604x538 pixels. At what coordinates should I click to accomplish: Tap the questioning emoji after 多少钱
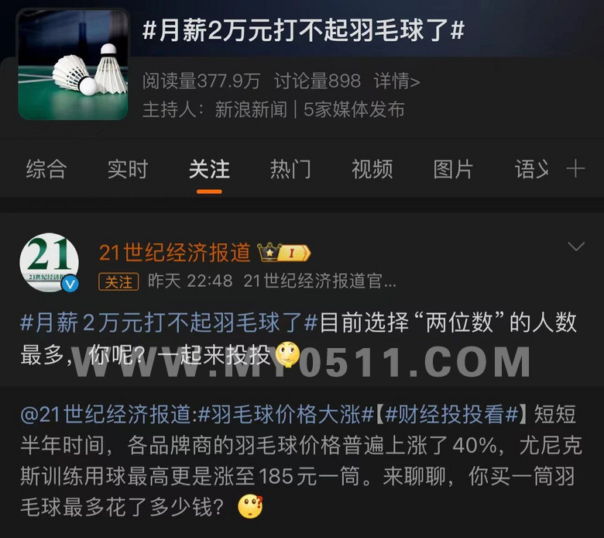click(250, 506)
